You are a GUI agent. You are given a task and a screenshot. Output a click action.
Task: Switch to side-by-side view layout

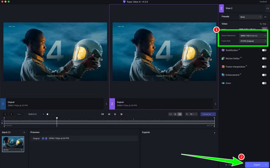[x=180, y=114]
